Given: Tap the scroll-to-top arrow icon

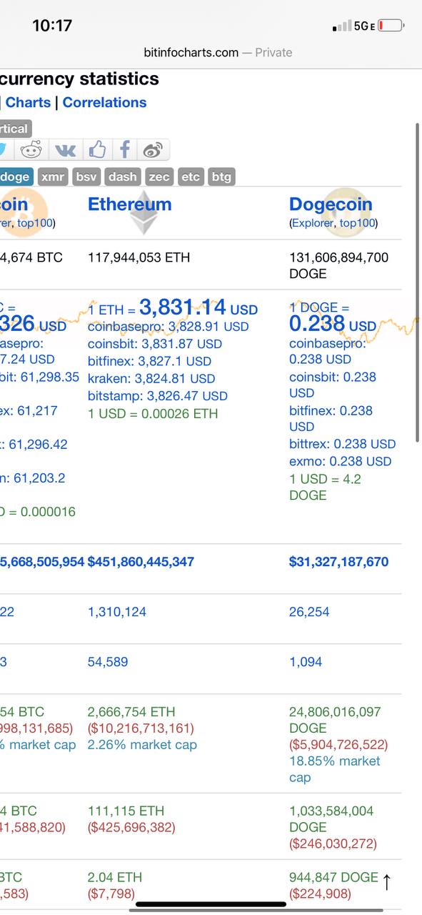Looking at the screenshot, I should point(386,882).
